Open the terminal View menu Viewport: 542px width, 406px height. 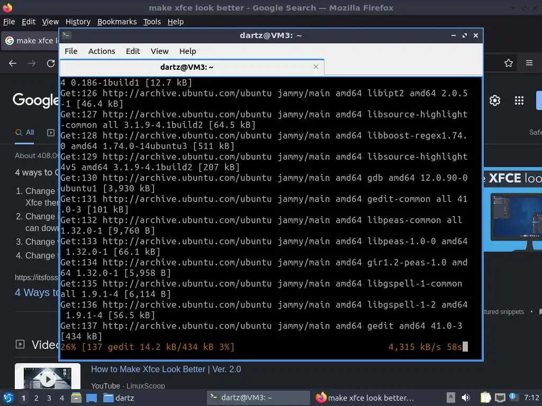pos(159,51)
